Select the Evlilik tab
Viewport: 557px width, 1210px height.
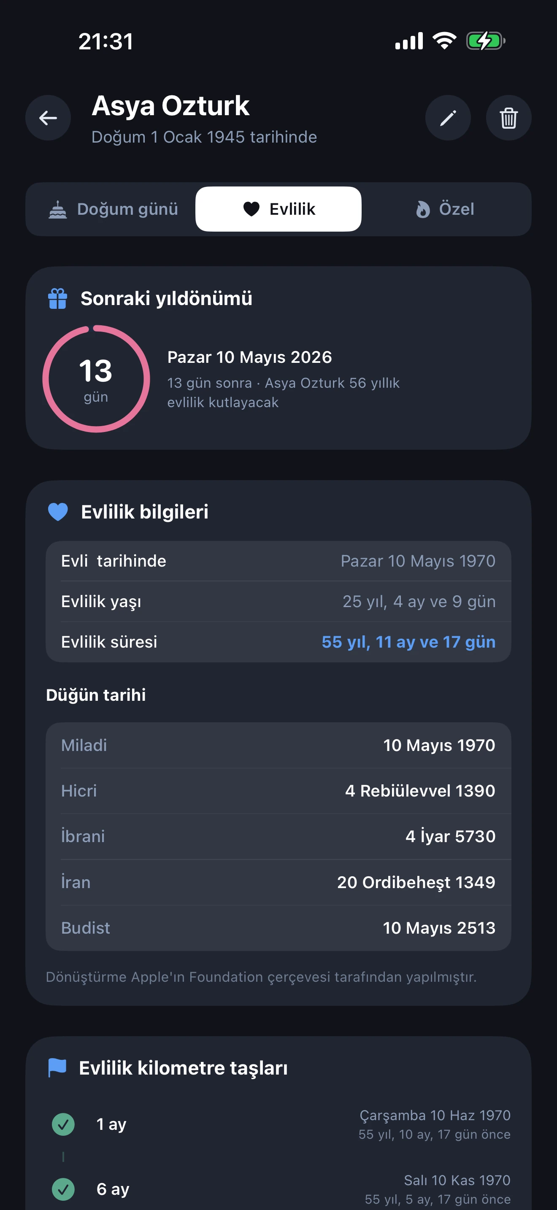[x=278, y=209]
